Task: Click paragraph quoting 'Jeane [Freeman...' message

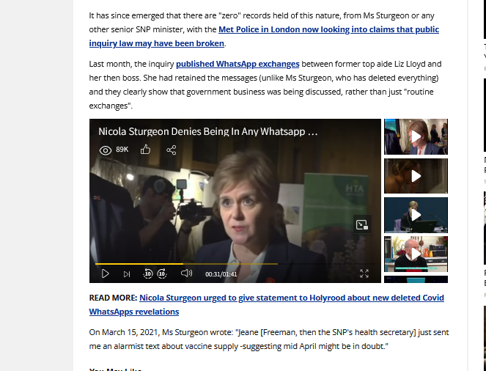Action: (x=269, y=339)
